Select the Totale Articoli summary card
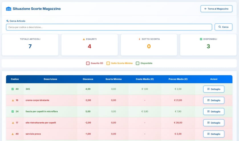239x141 pixels. [x=30, y=45]
